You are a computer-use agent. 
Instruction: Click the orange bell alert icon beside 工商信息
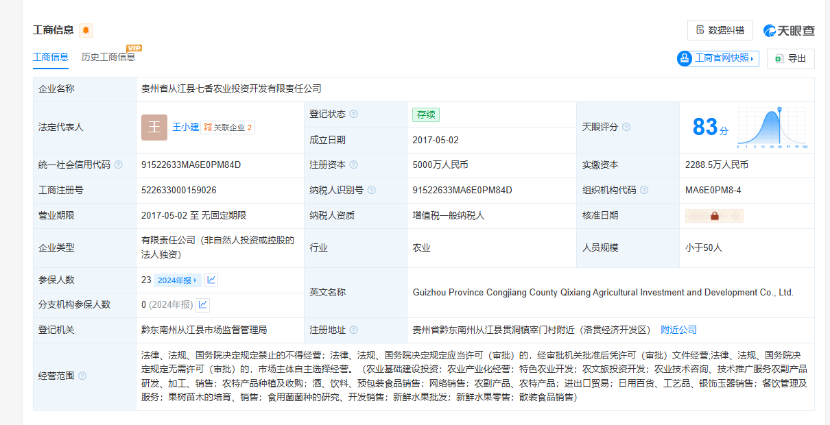click(x=86, y=30)
